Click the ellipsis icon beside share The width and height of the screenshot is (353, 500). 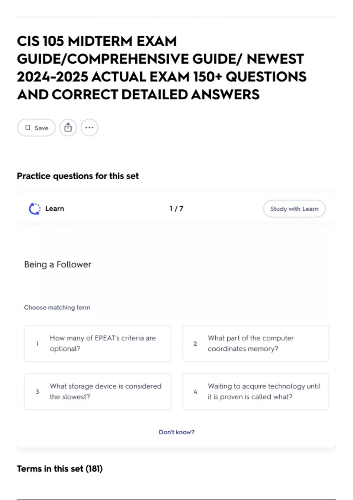pos(89,127)
